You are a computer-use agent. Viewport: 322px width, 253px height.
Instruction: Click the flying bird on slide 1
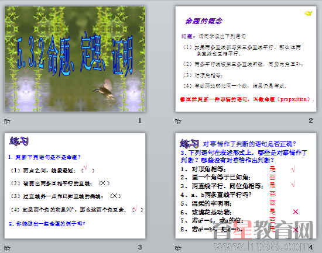click(105, 89)
